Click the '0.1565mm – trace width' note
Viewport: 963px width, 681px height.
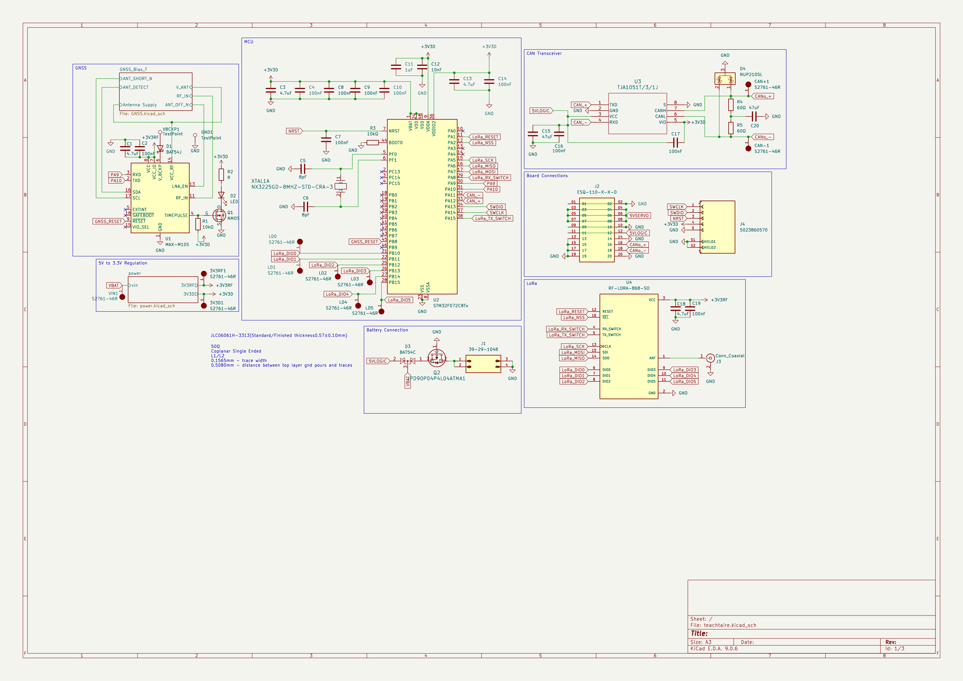pos(239,361)
